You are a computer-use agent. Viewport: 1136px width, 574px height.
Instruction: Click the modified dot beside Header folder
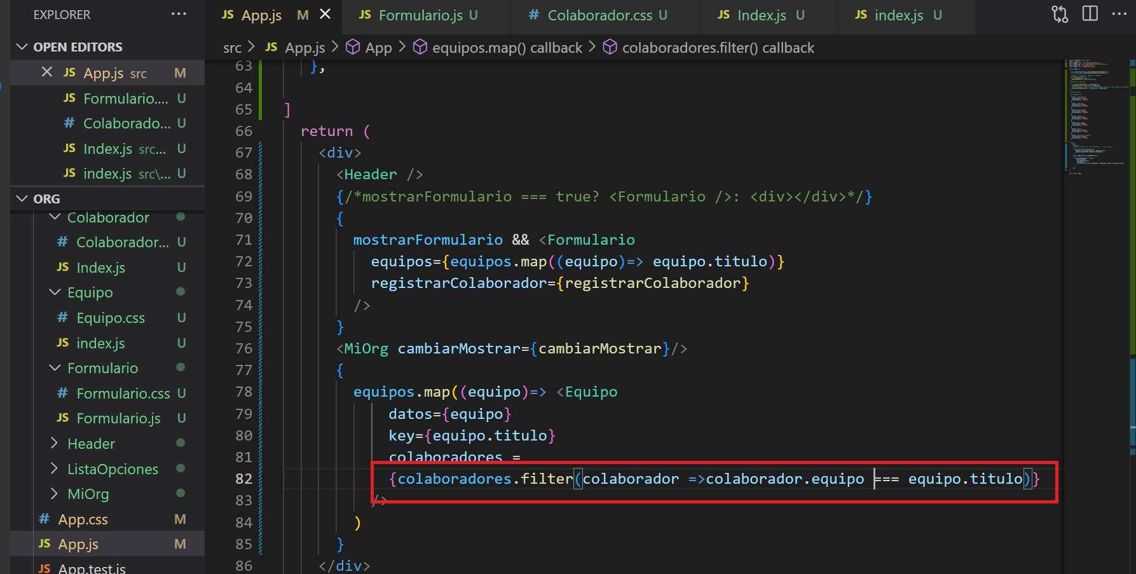tap(181, 443)
